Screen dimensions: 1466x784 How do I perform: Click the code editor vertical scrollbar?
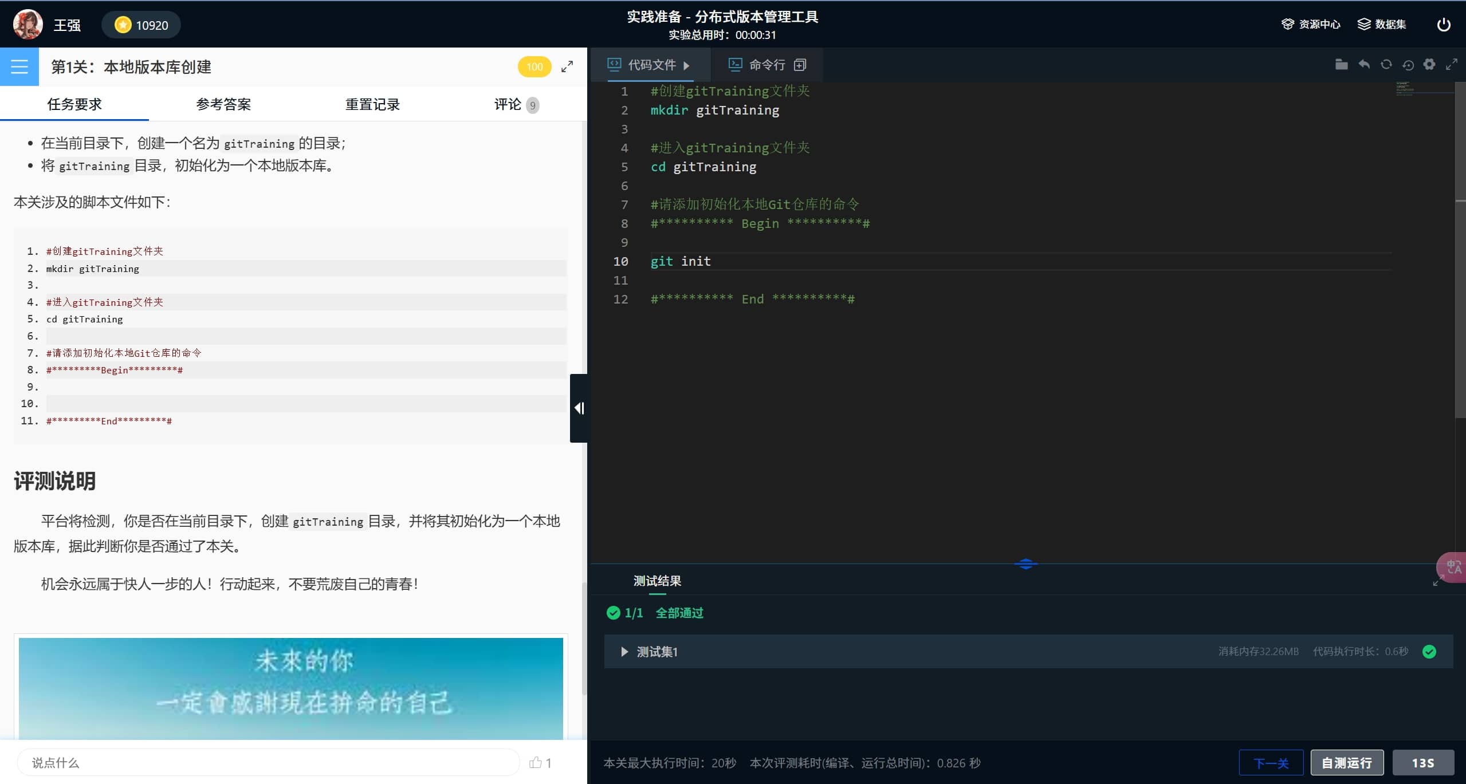1460,250
